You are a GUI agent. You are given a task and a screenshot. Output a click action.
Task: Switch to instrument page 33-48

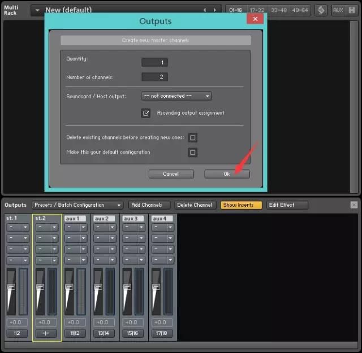pyautogui.click(x=278, y=10)
